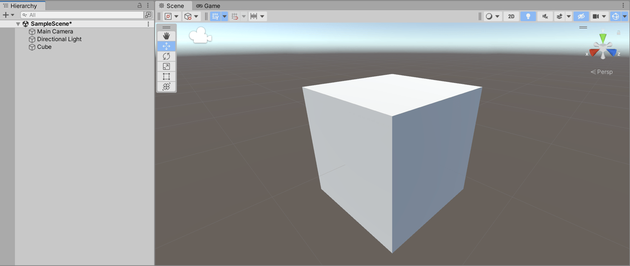
Task: Toggle scene lighting lightbulb
Action: click(x=528, y=16)
